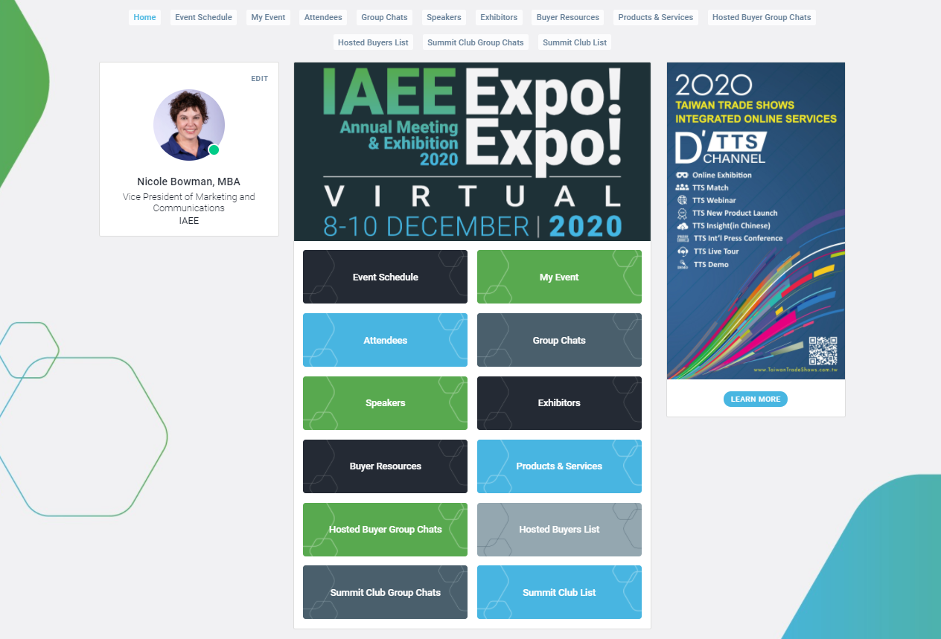Click the IAEE Expo! Expo! banner image
Image resolution: width=941 pixels, height=639 pixels.
(472, 152)
